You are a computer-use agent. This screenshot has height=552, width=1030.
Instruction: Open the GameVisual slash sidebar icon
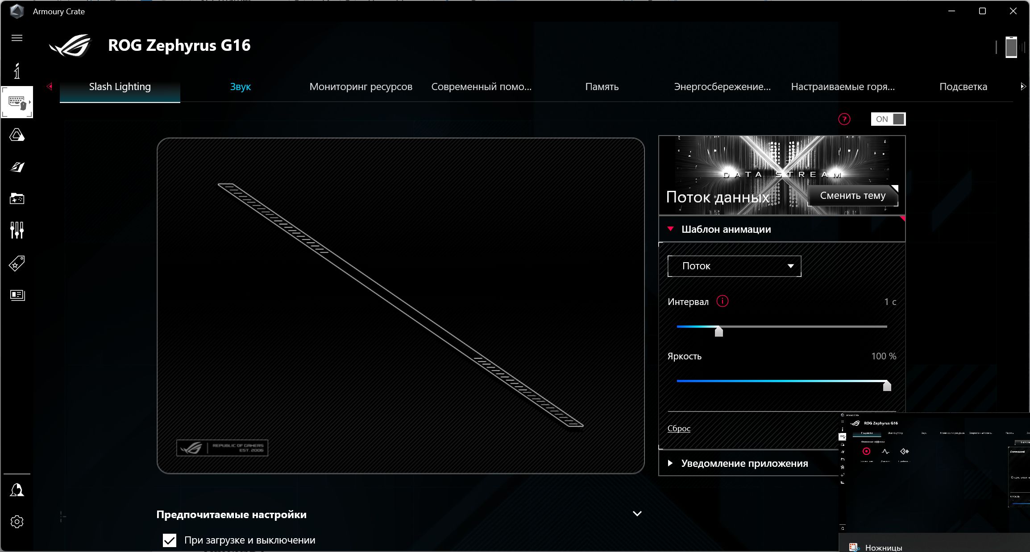click(17, 167)
